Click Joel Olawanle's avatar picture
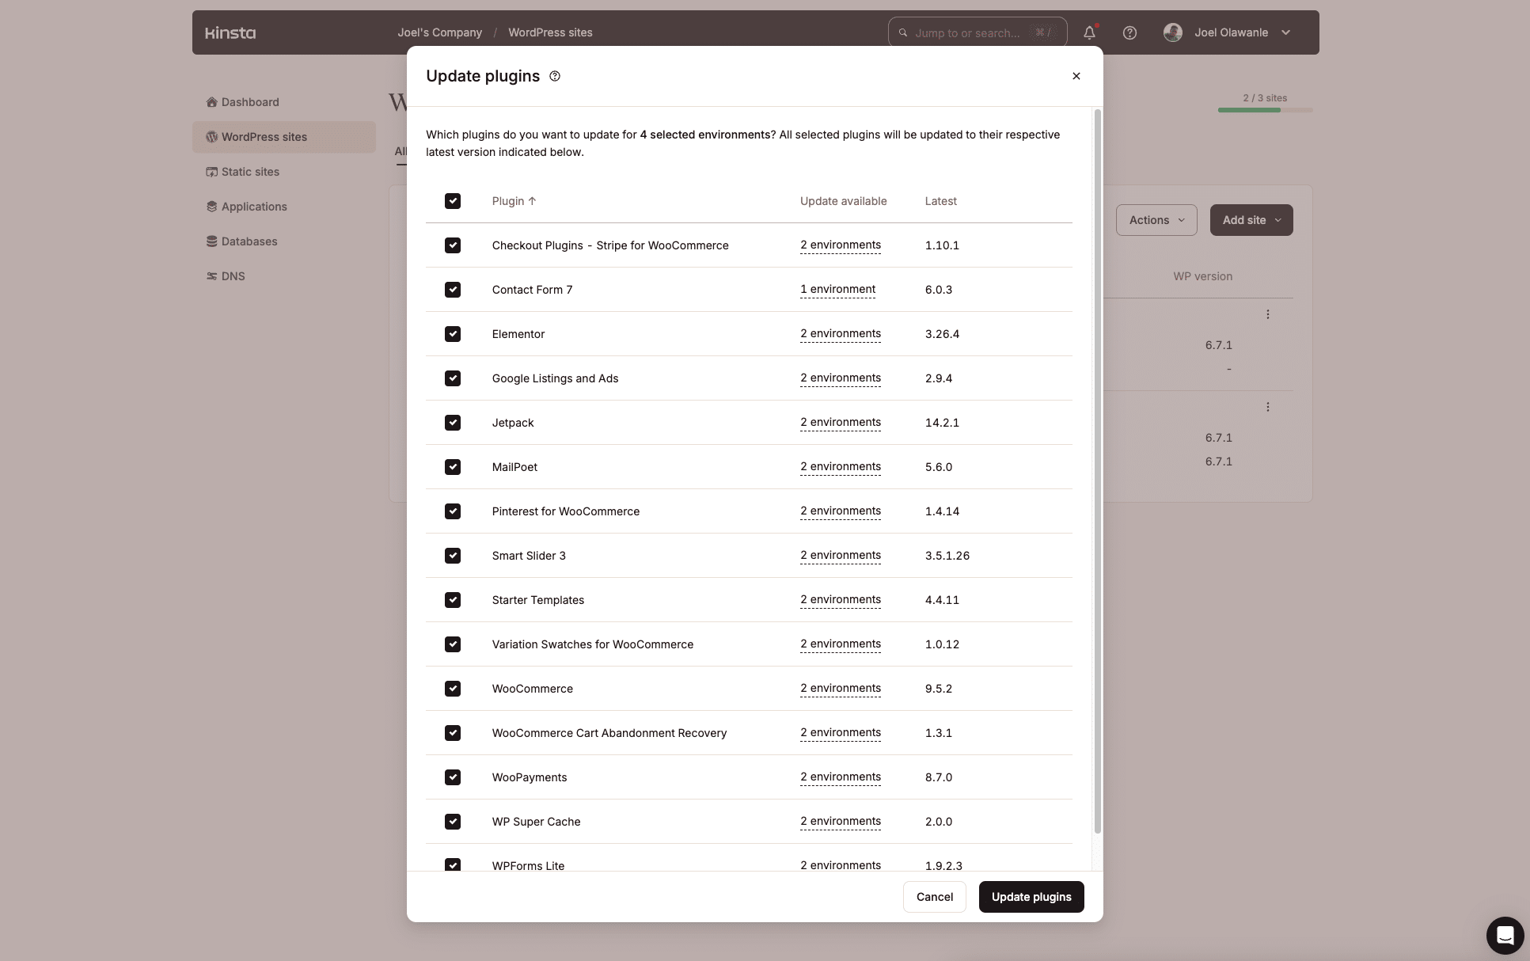This screenshot has height=961, width=1530. coord(1173,32)
